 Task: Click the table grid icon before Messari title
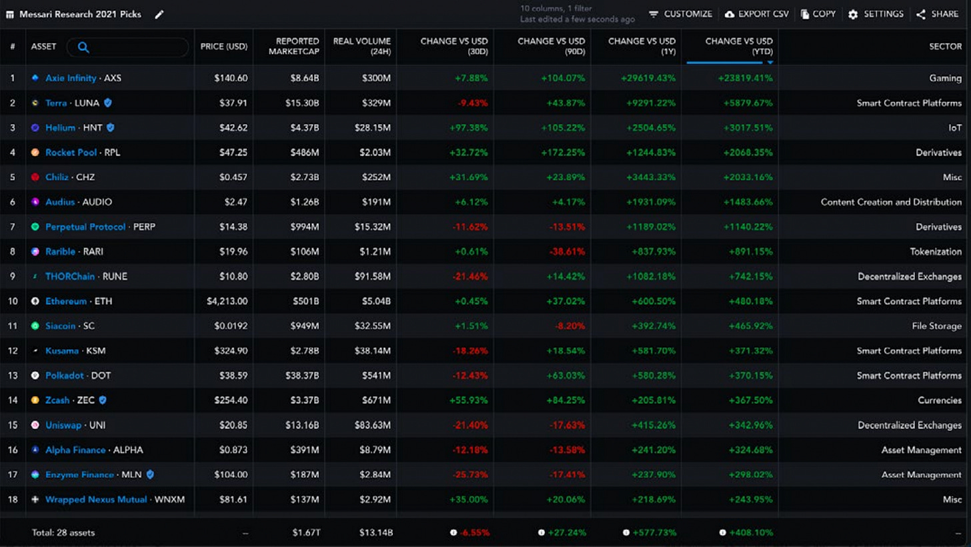click(x=10, y=15)
